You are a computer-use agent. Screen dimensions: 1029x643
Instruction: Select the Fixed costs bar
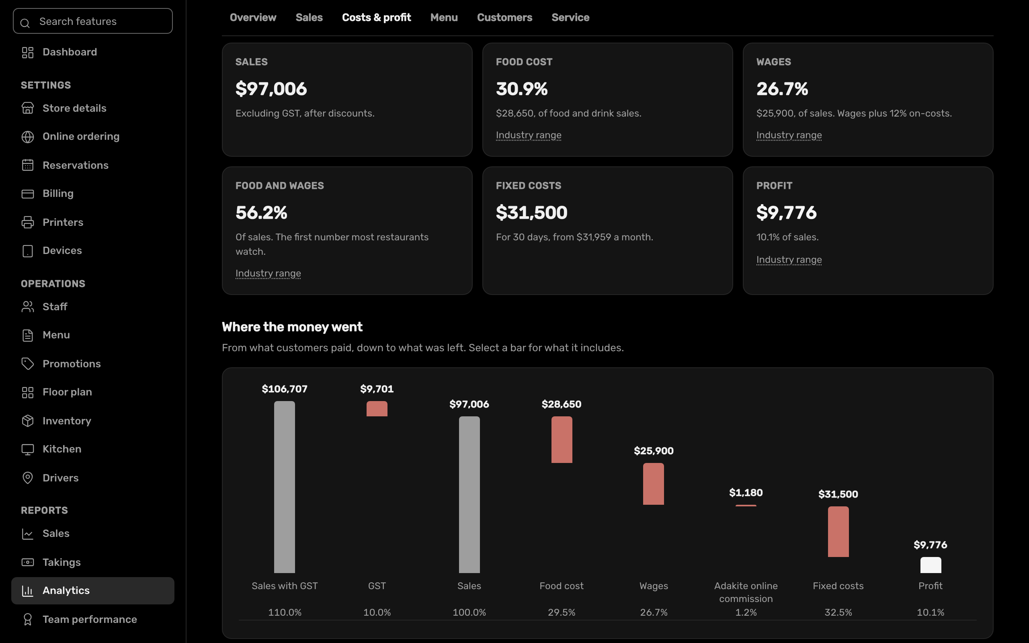tap(838, 532)
